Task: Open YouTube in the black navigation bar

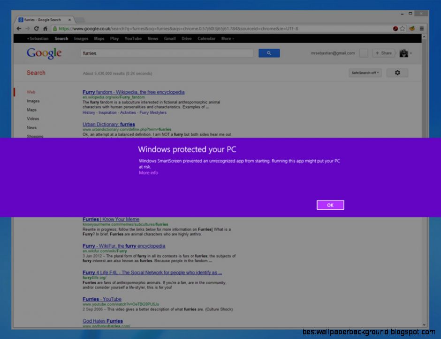Action: (133, 38)
